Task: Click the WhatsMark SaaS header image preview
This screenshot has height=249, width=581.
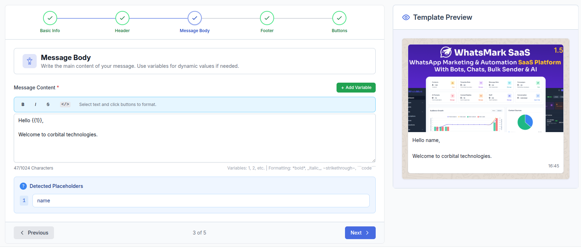Action: (486, 88)
